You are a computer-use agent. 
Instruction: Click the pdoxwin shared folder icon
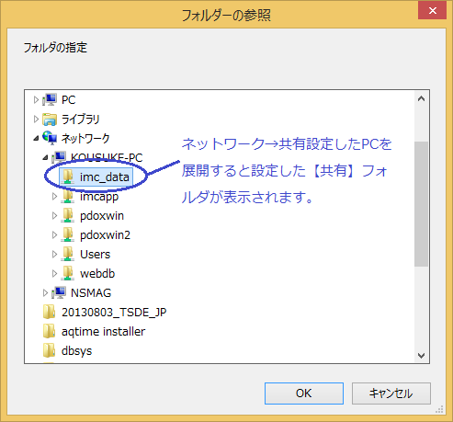tap(68, 215)
